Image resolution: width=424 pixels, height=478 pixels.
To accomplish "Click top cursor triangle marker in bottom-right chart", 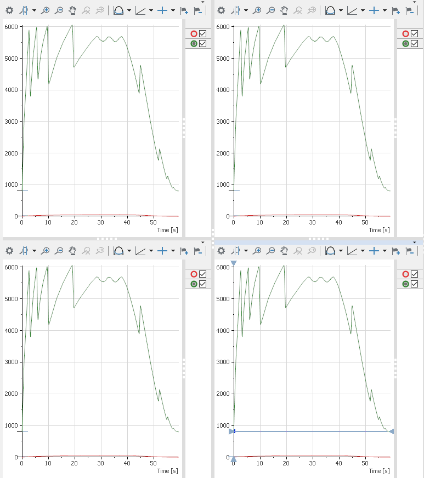I will point(234,264).
